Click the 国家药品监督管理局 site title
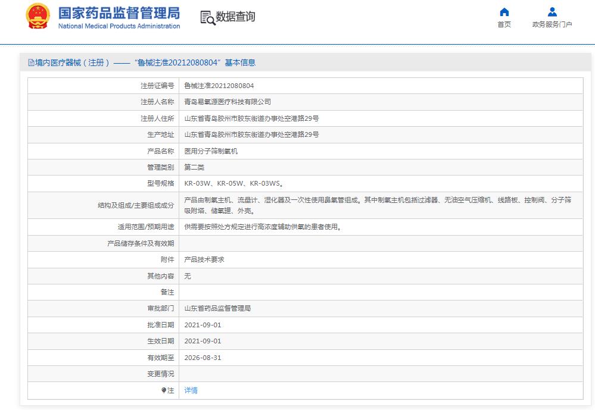This screenshot has height=410, width=595. tap(119, 13)
